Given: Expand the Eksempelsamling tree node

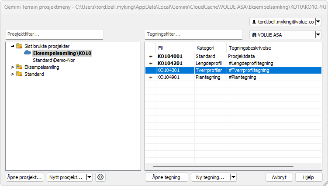Looking at the screenshot, I should coord(12,67).
